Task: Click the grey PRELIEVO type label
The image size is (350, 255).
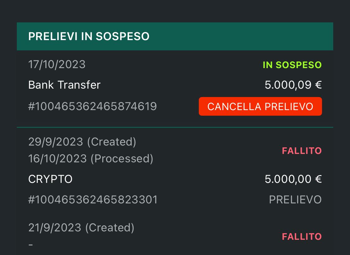Action: (x=295, y=200)
